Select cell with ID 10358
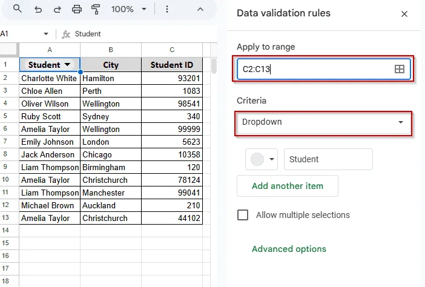This screenshot has height=287, width=425. [x=172, y=155]
